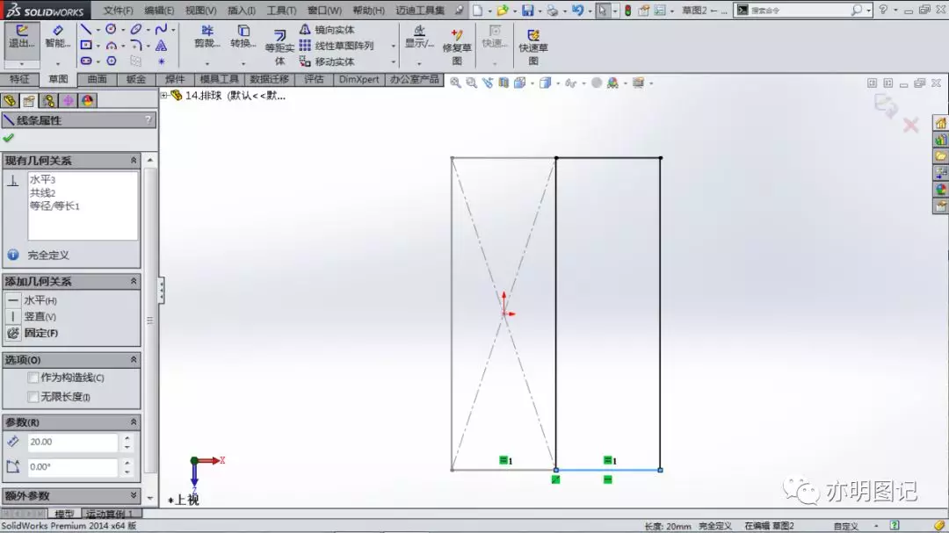Switch to the 特征 tab
Viewport: 949px width, 533px height.
[19, 79]
